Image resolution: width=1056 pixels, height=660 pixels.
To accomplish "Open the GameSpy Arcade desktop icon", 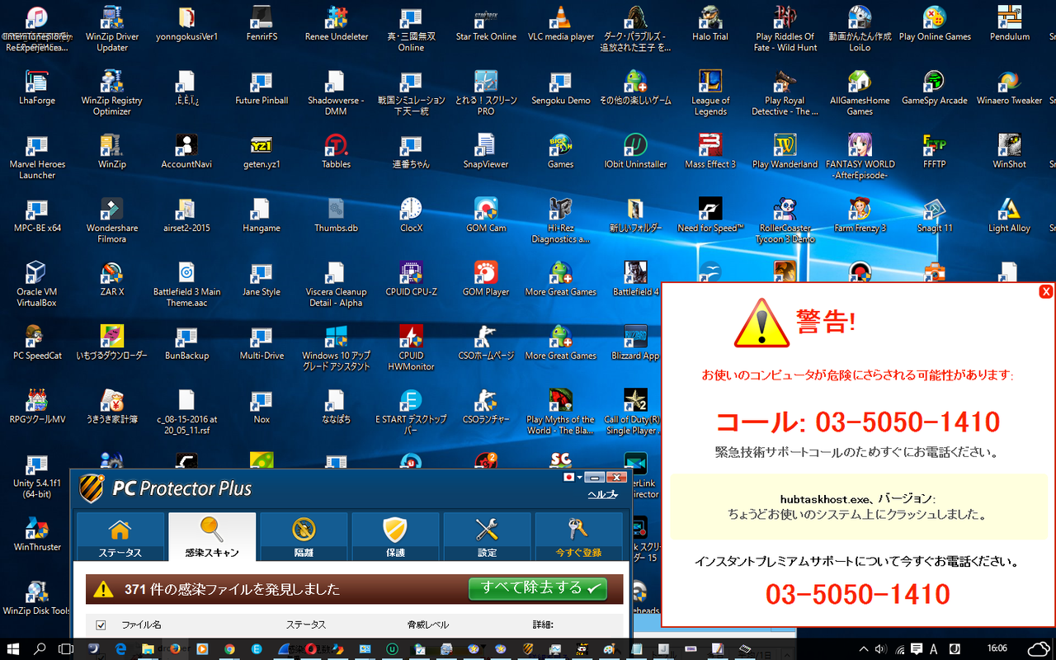I will point(935,87).
